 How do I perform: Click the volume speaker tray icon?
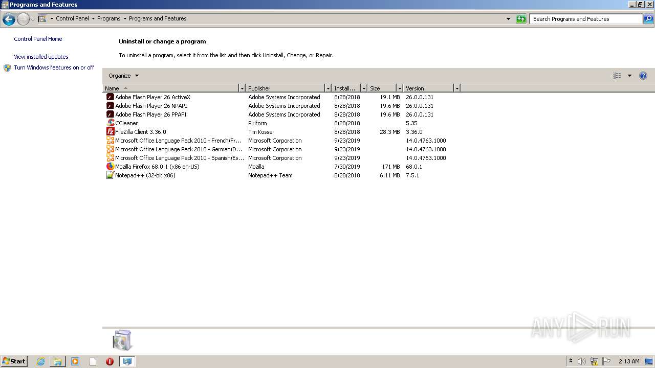pyautogui.click(x=581, y=361)
